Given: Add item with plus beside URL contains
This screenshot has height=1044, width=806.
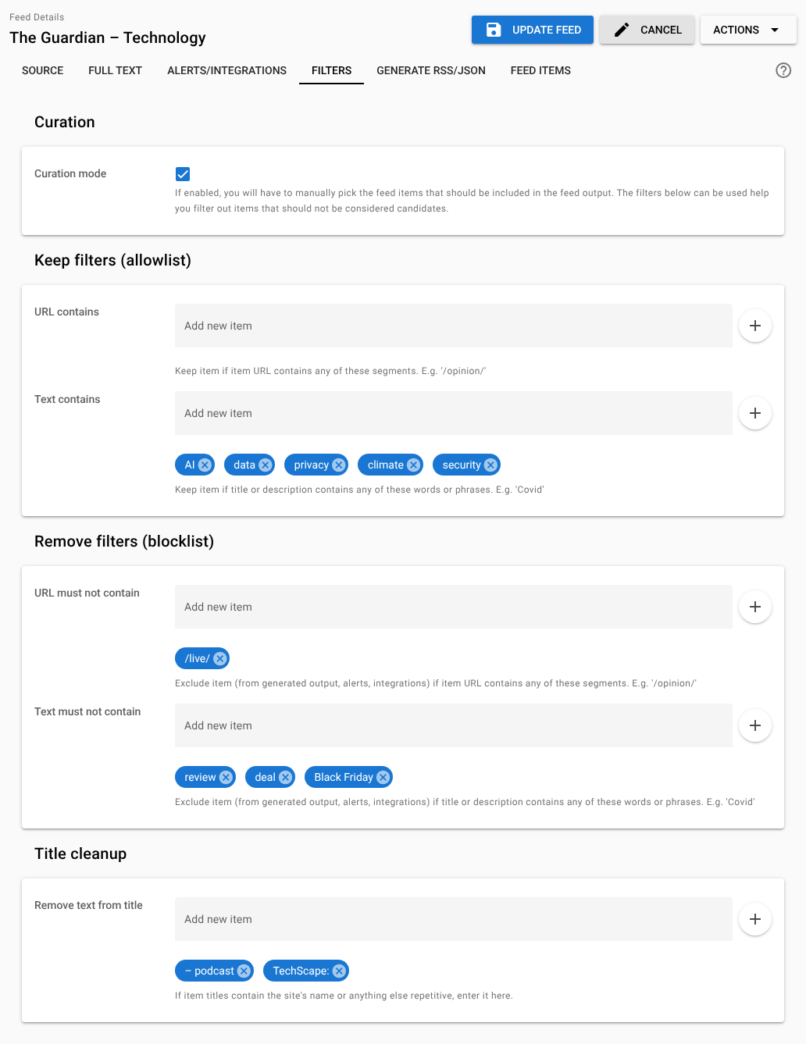Looking at the screenshot, I should (x=755, y=326).
